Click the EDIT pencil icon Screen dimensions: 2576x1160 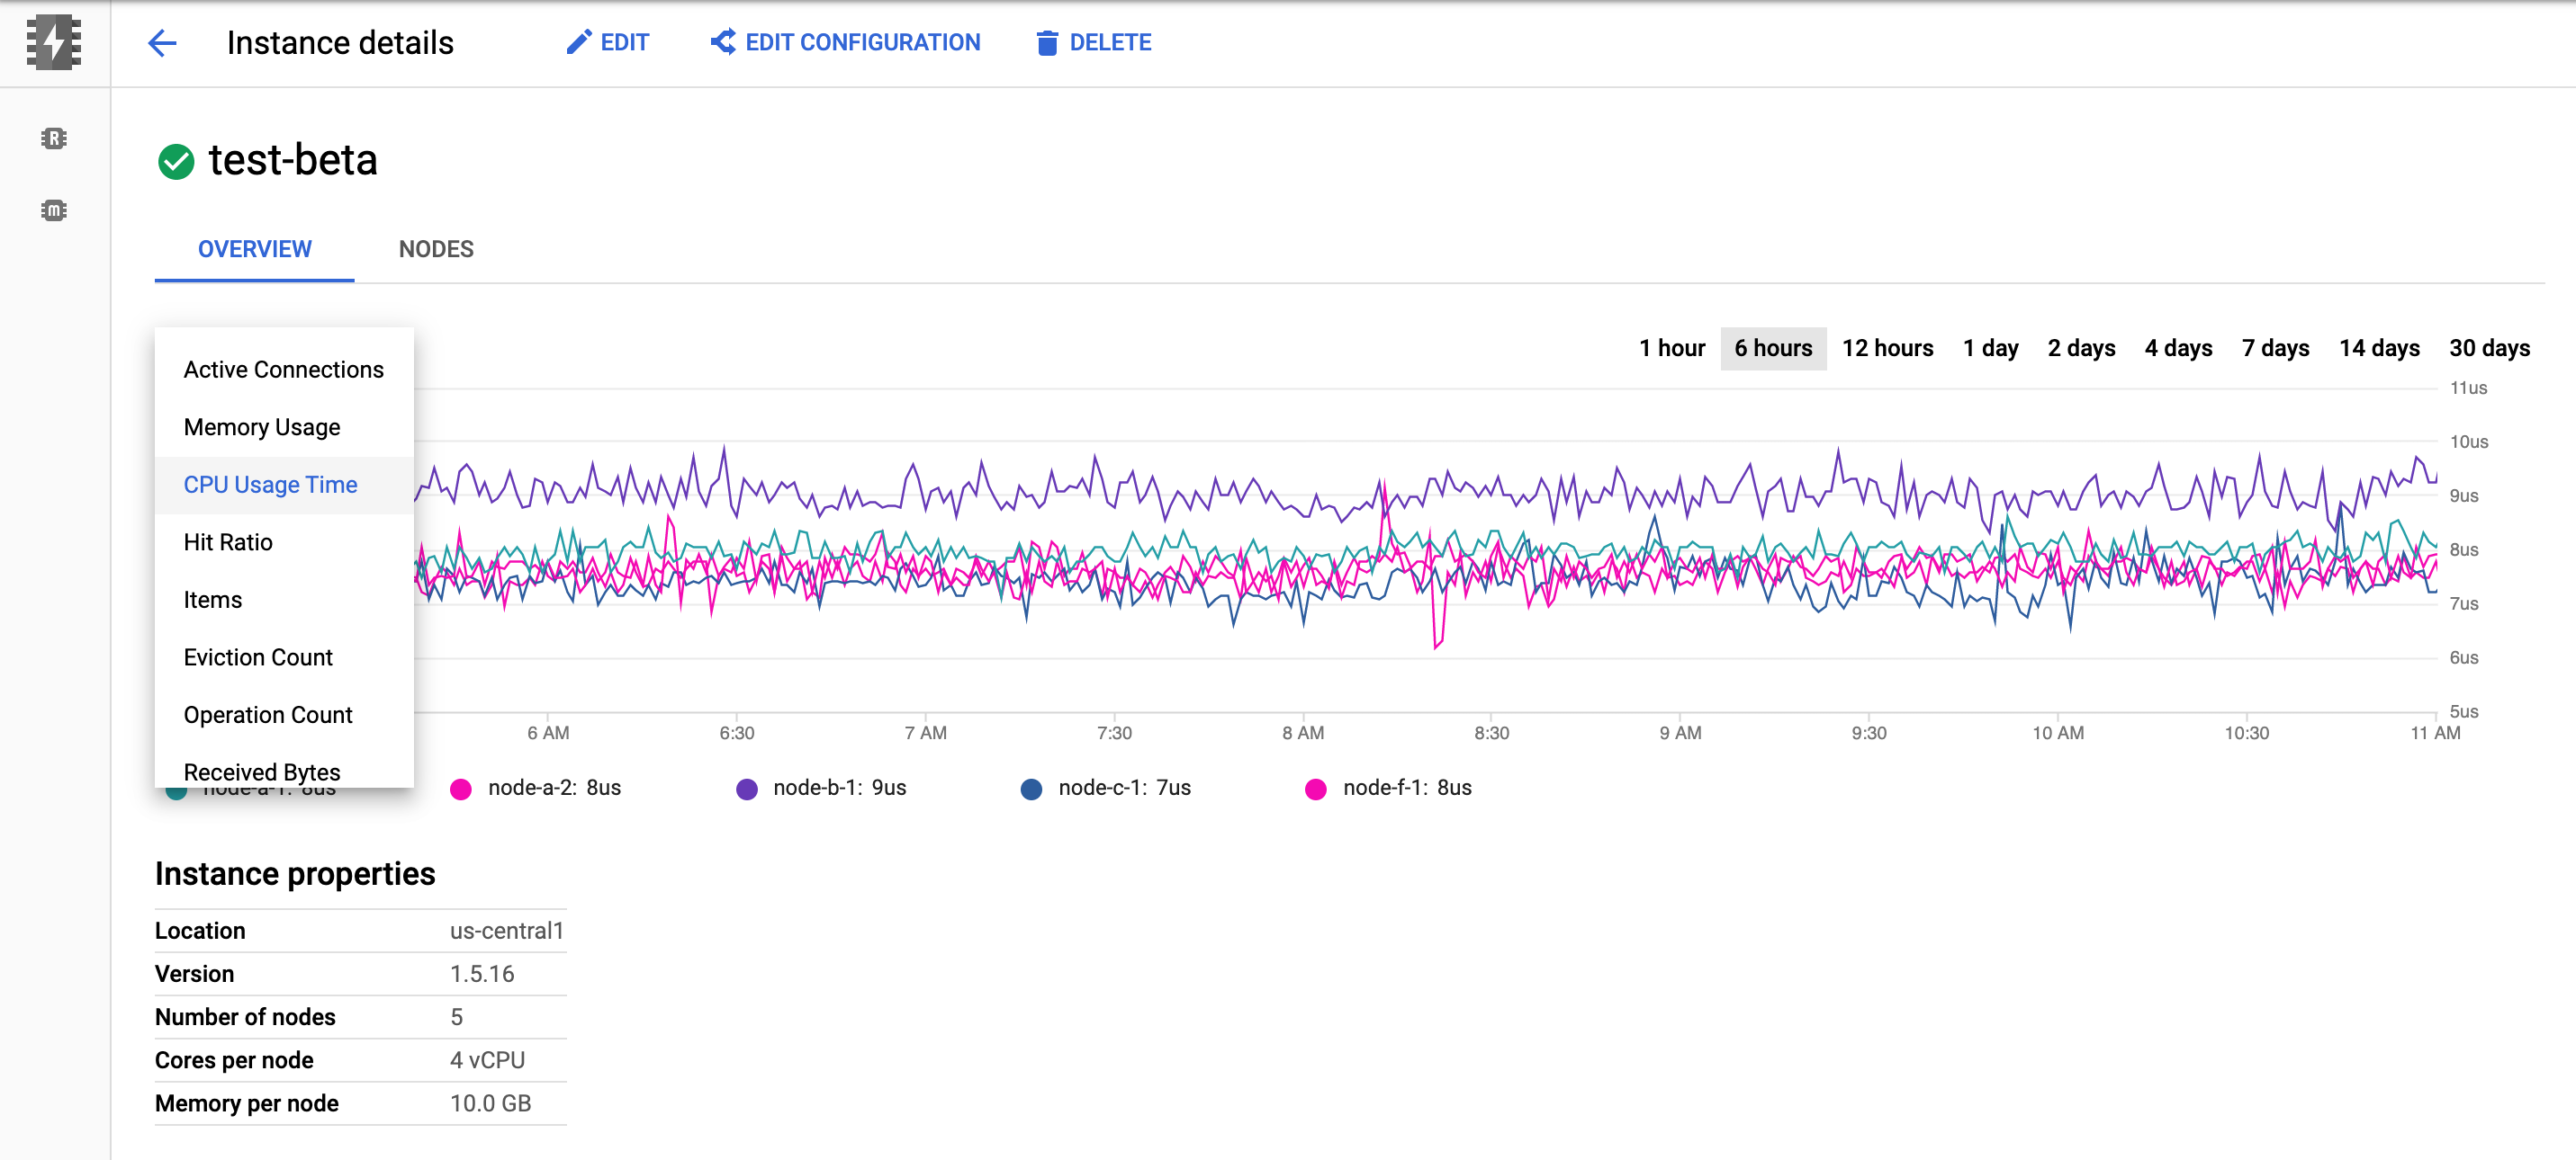(x=578, y=43)
